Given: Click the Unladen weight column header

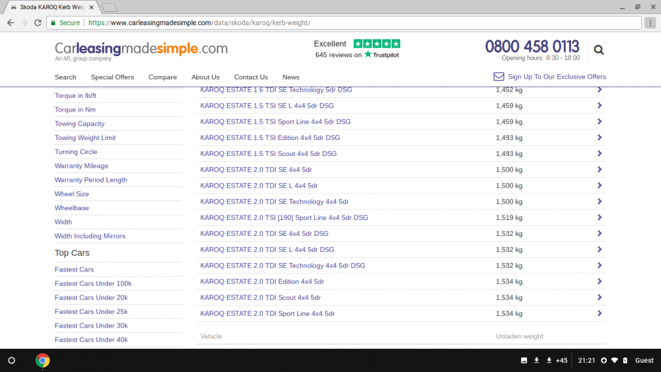Looking at the screenshot, I should [x=520, y=336].
